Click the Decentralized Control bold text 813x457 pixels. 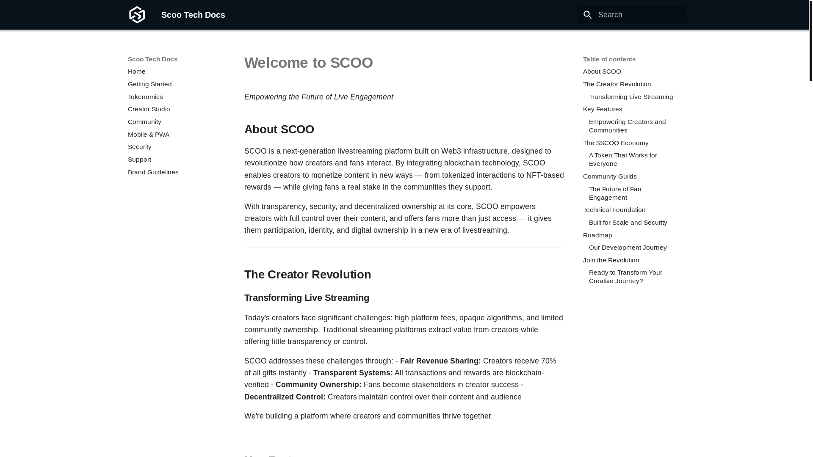point(285,397)
